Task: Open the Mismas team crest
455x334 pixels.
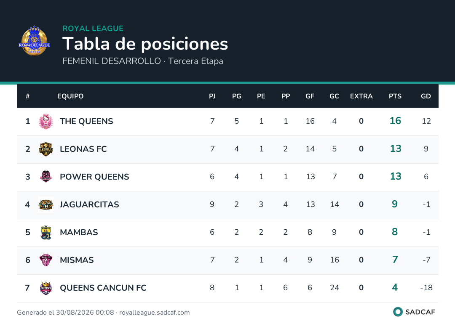Action: tap(46, 260)
